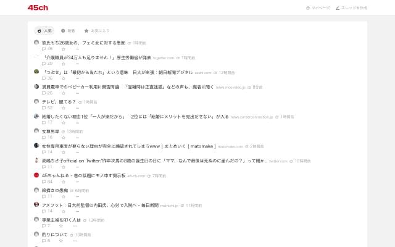Open comments icon showing 46 on first thread
This screenshot has height=247, width=395.
click(x=44, y=48)
